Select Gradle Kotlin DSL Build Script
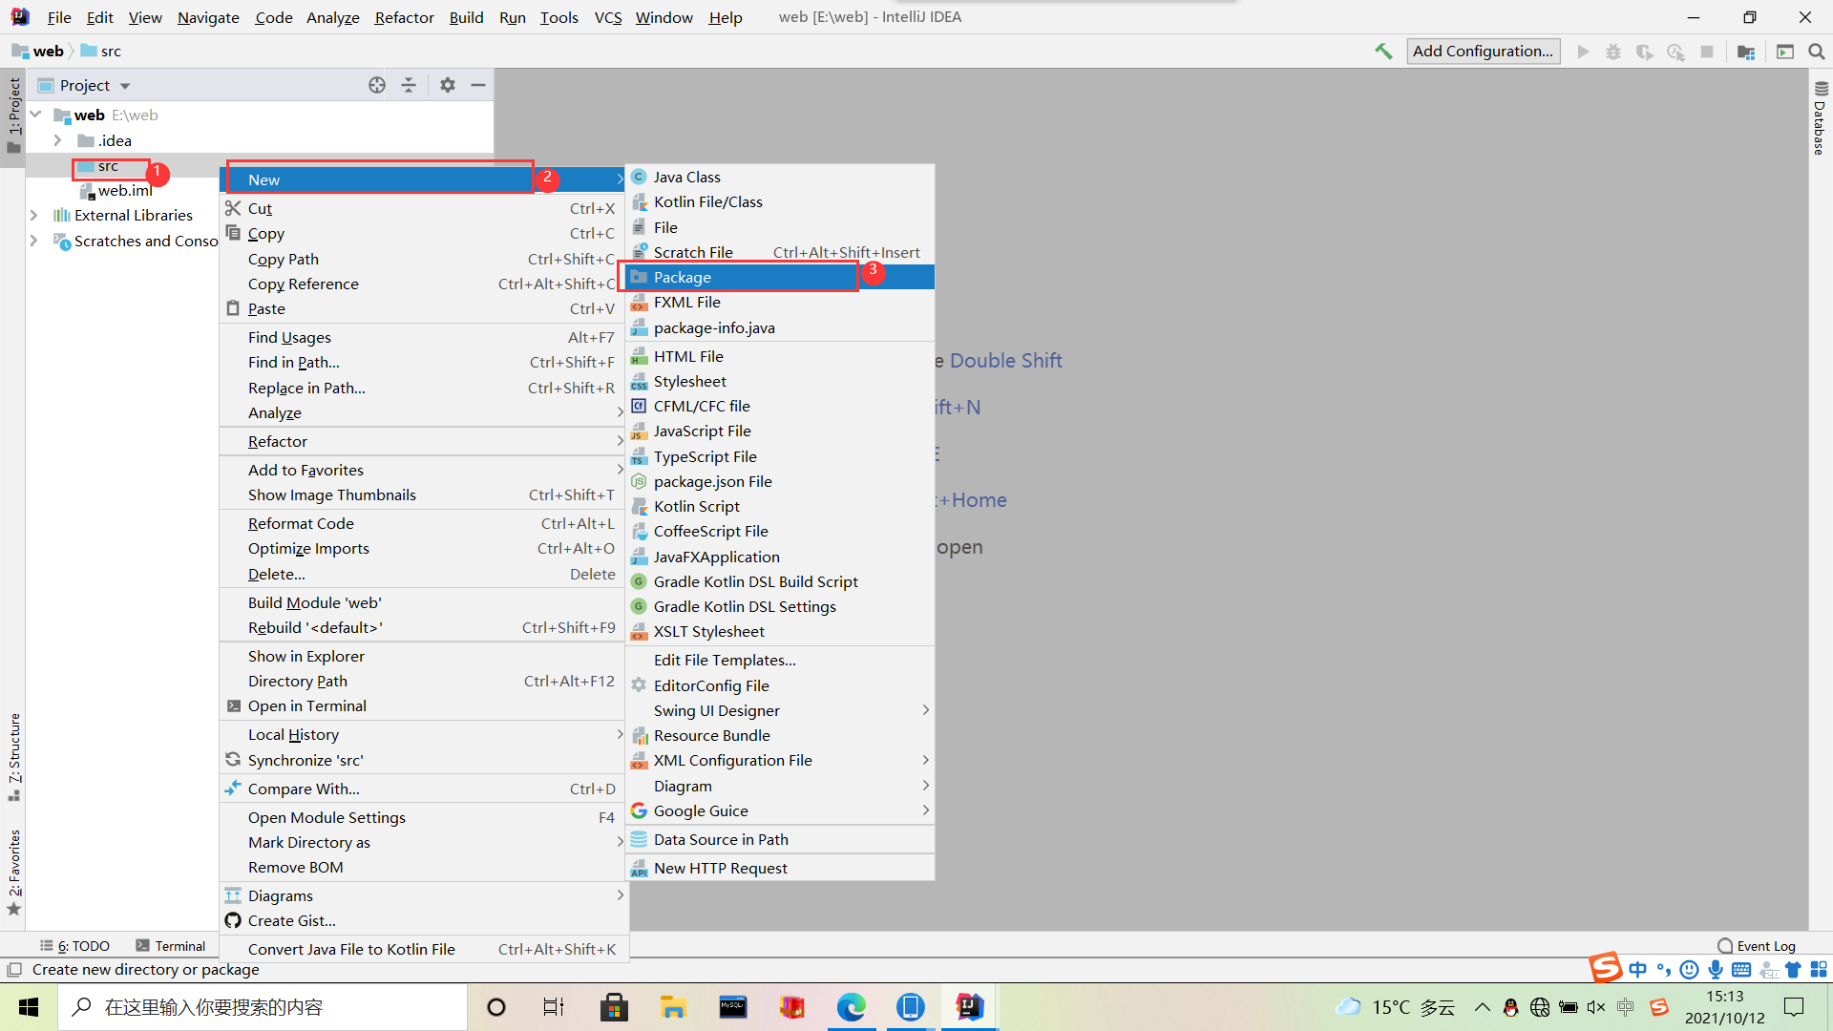The height and width of the screenshot is (1031, 1833). click(780, 581)
